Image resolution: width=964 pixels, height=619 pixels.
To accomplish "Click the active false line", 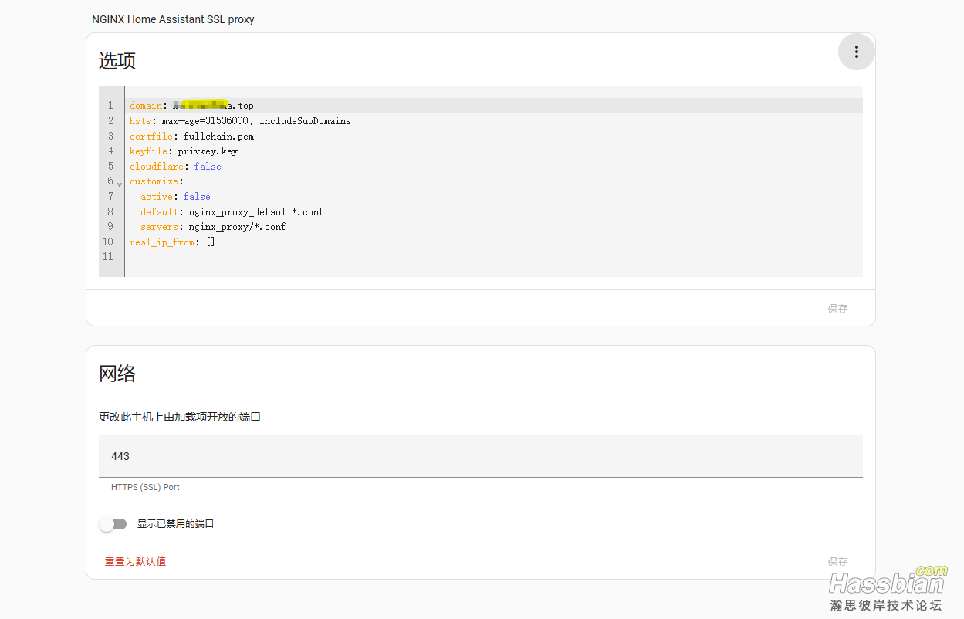I will [175, 197].
